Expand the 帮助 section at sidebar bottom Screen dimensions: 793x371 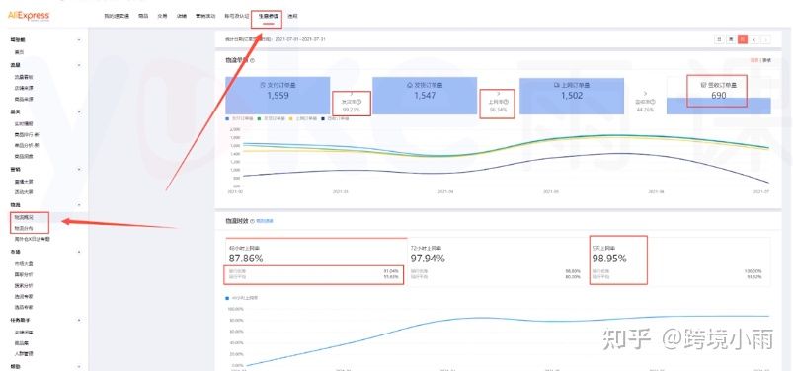pyautogui.click(x=79, y=366)
